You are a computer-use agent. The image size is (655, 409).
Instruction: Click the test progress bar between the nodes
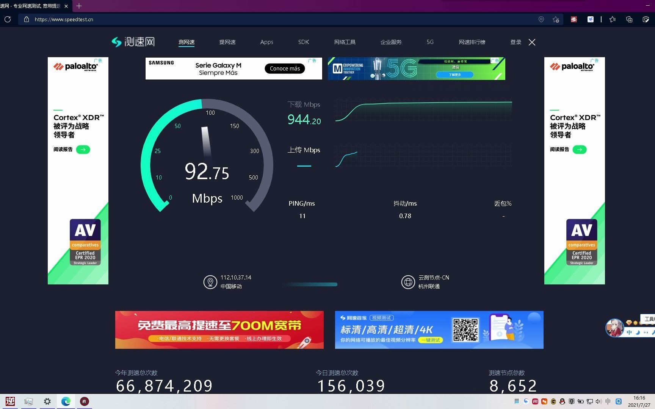point(312,284)
